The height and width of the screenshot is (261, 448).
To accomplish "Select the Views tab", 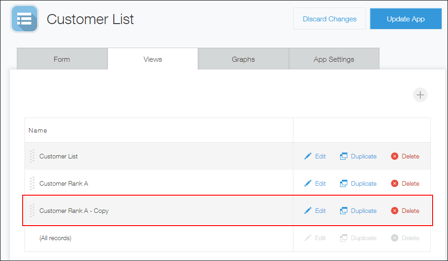I will 153,59.
